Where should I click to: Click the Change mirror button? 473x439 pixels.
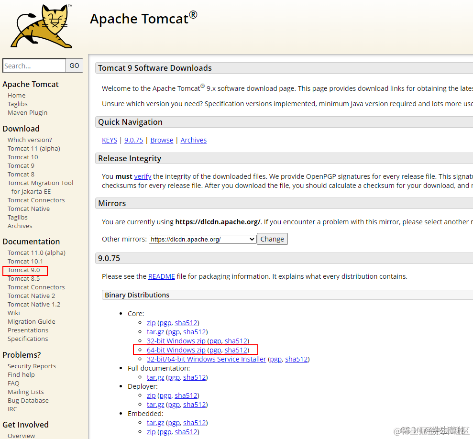pos(272,239)
